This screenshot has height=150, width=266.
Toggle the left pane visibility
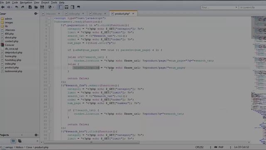coord(60,7)
